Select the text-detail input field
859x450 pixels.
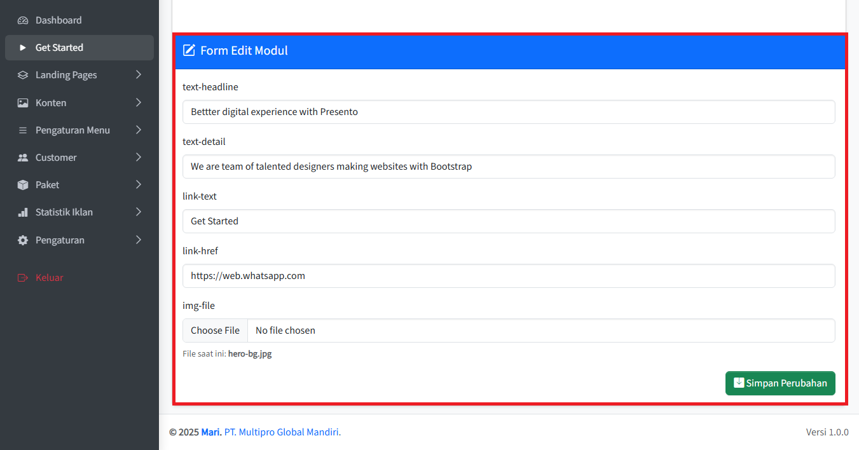pos(509,167)
